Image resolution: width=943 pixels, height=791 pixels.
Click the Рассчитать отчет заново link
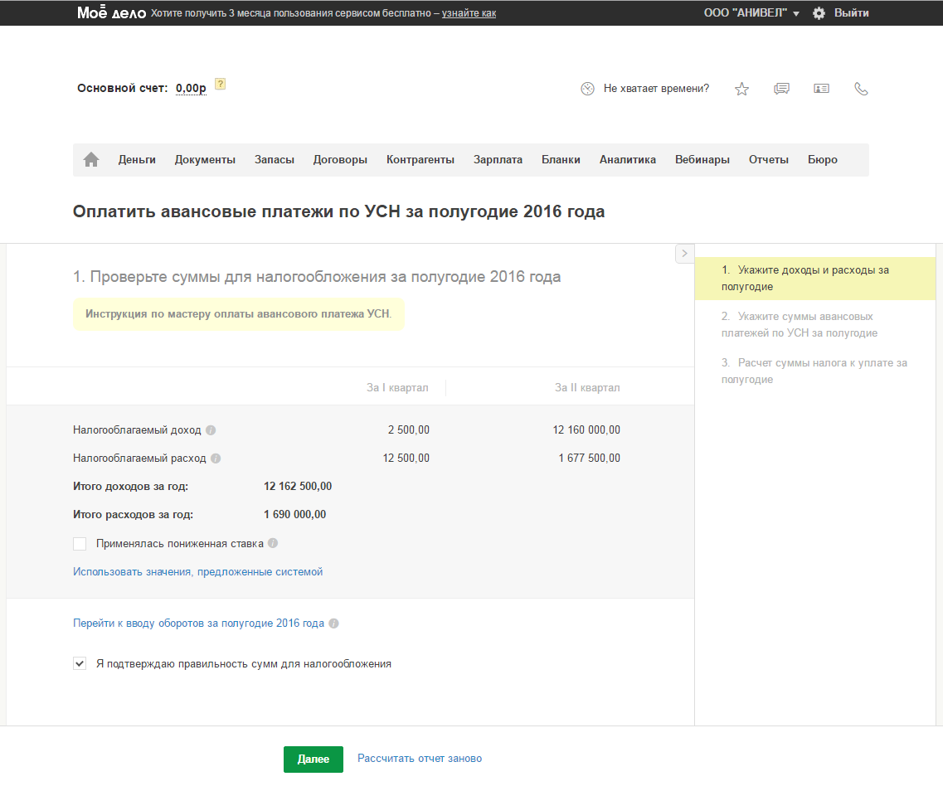tap(419, 759)
